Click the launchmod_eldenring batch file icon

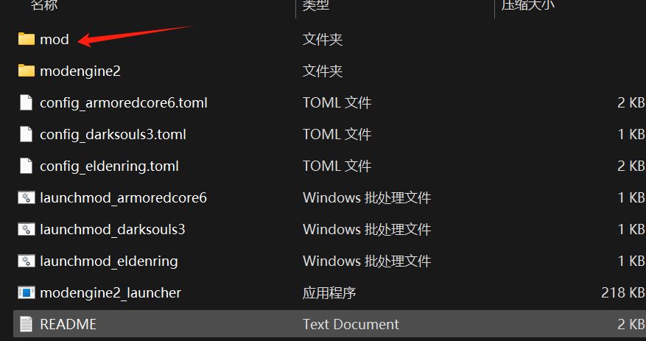(27, 261)
